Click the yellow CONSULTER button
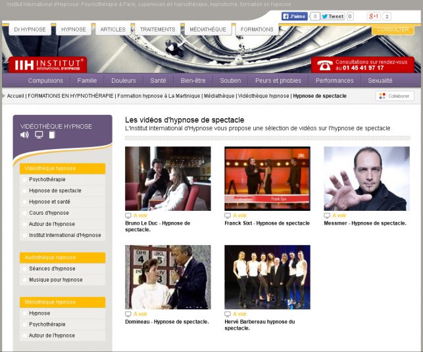Screen dimensions: 423x352 393,30
